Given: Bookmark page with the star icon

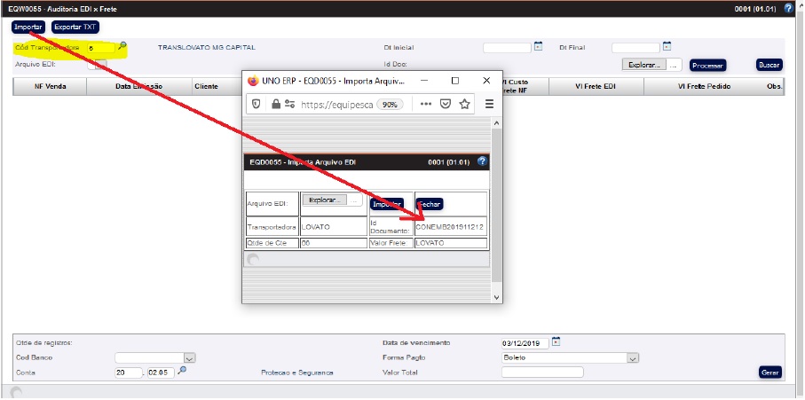Looking at the screenshot, I should tap(464, 104).
